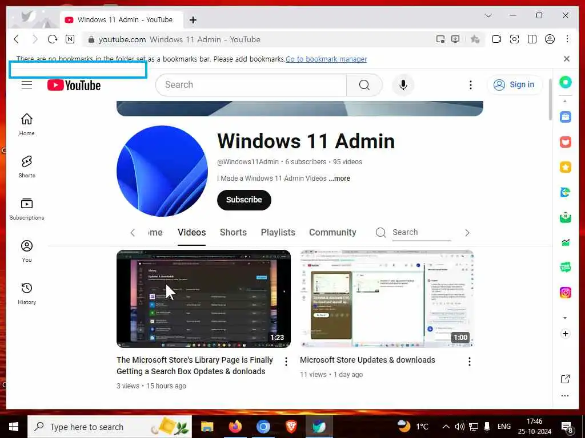
Task: Open the red sidebar app icon
Action: [x=565, y=142]
